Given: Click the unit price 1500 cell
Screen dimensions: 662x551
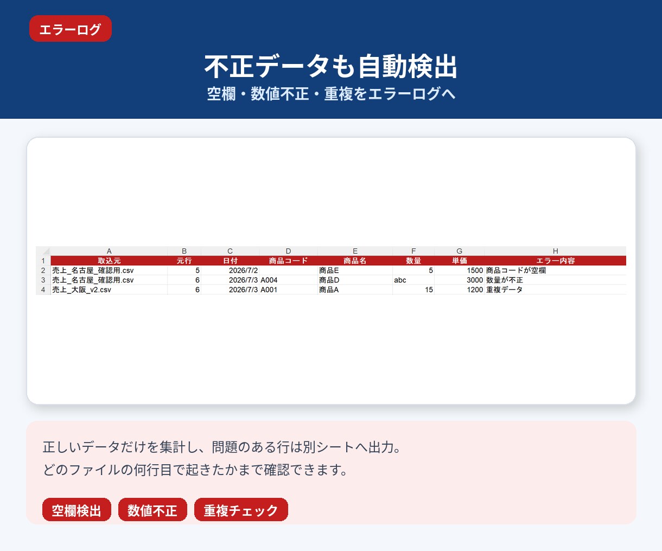Looking at the screenshot, I should click(460, 270).
